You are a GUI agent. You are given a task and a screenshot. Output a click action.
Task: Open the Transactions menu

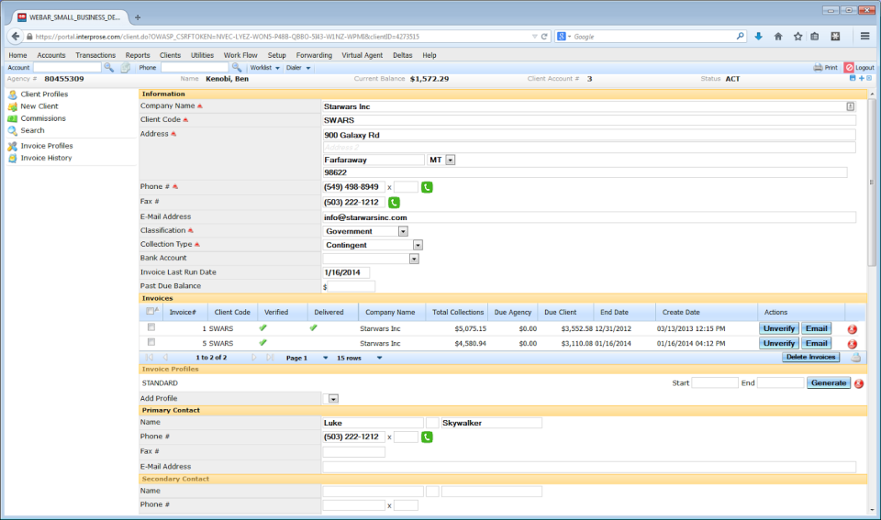point(95,55)
